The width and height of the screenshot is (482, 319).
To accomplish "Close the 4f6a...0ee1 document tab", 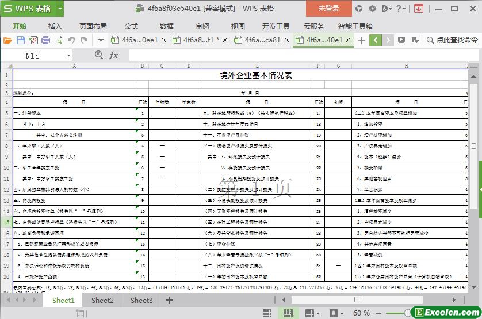I will [163, 40].
